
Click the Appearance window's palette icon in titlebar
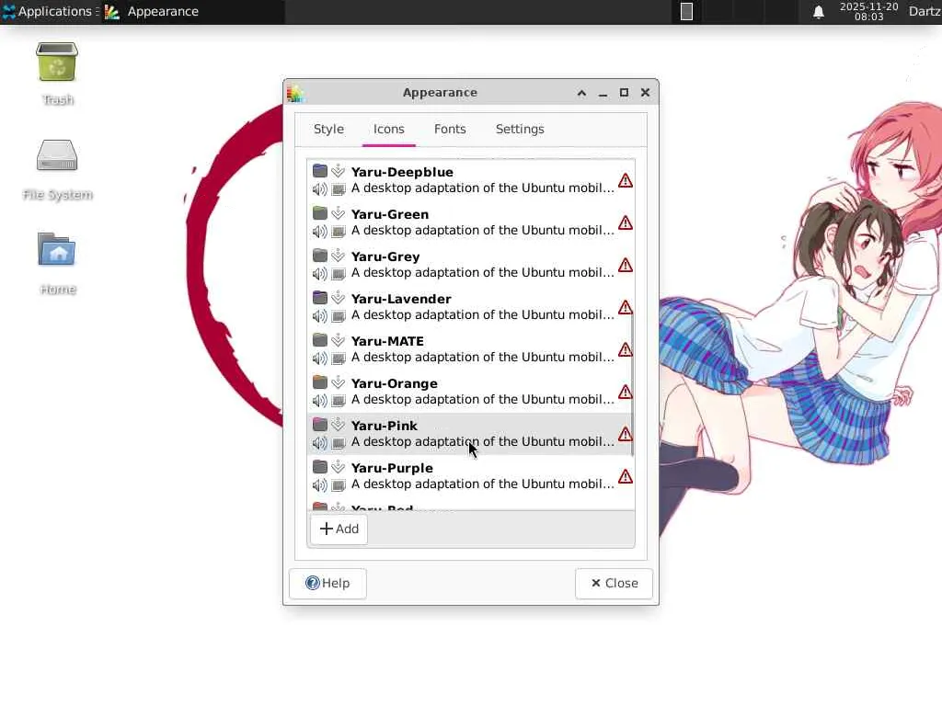[295, 93]
